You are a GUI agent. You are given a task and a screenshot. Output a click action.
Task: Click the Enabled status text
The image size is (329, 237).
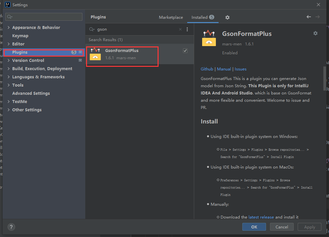click(230, 53)
